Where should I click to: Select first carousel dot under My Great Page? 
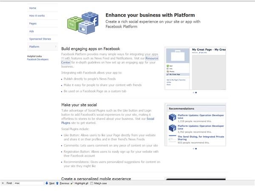tap(193, 92)
